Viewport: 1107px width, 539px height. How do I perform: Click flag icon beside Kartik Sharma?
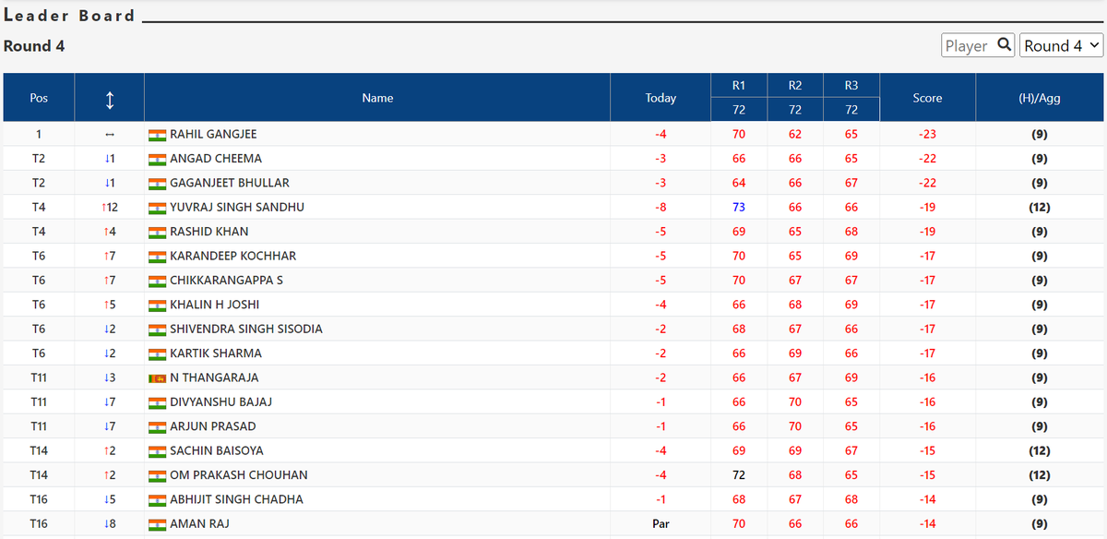[x=157, y=353]
